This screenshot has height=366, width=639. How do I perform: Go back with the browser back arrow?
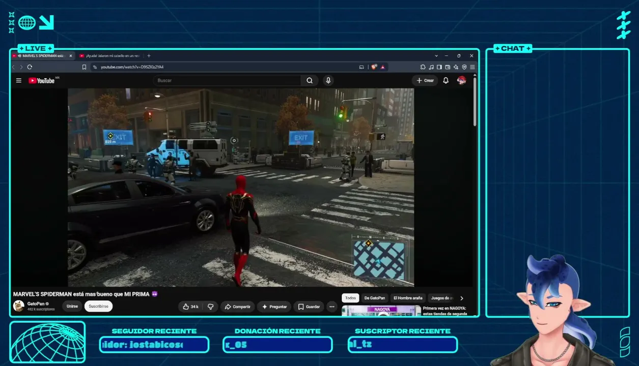coord(14,67)
